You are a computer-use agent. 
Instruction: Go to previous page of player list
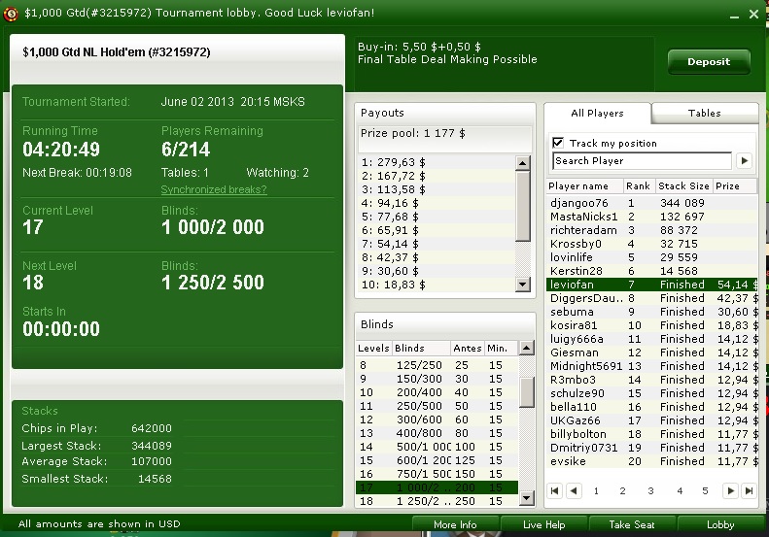point(574,490)
